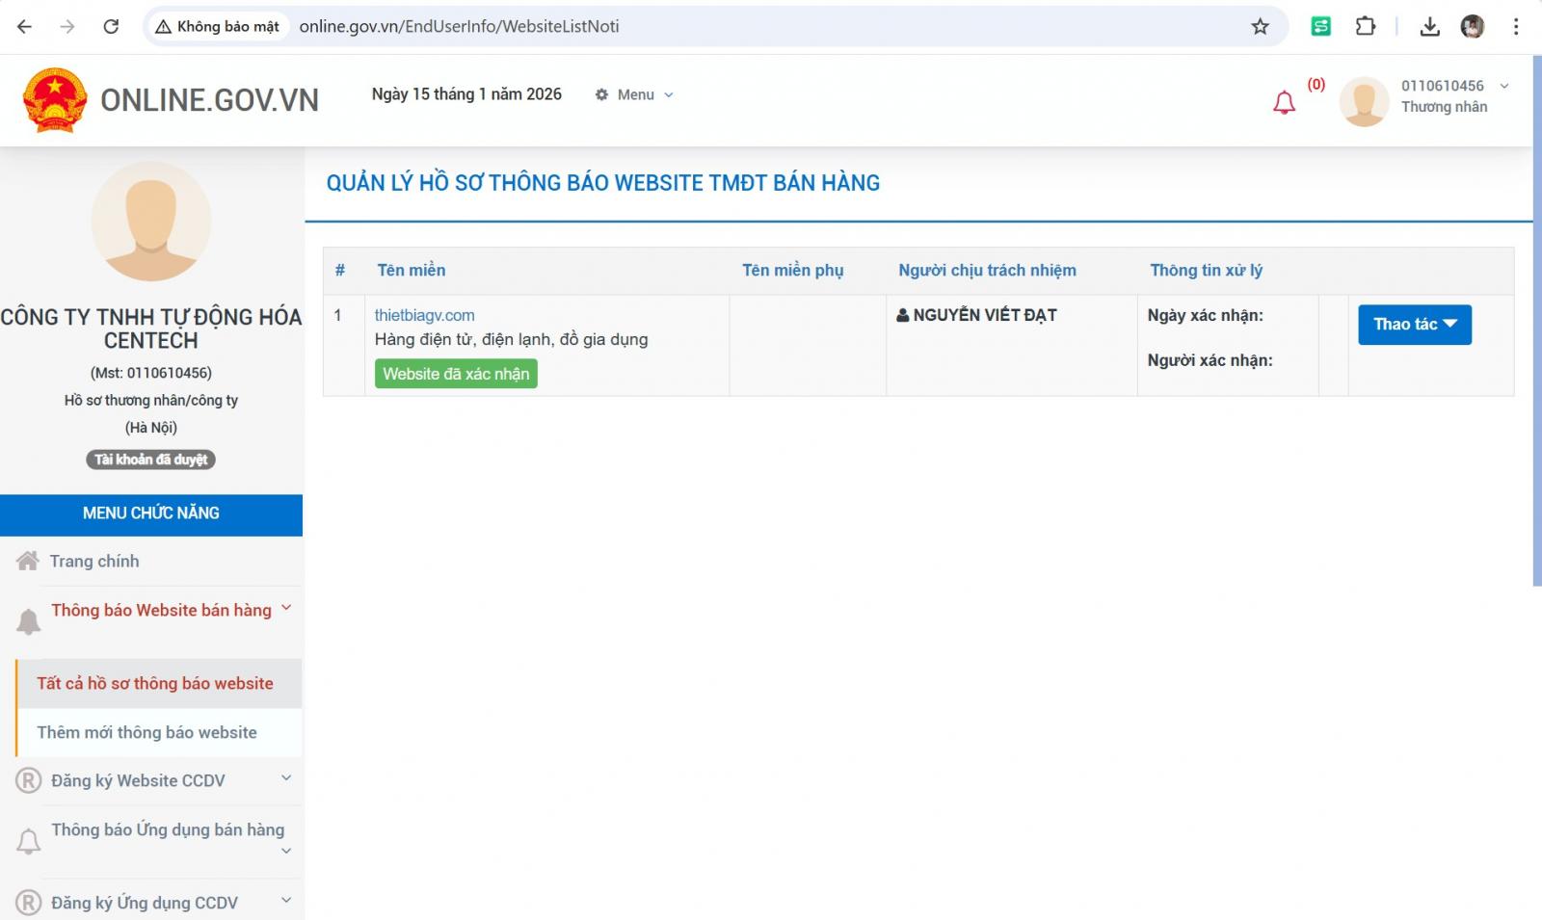The width and height of the screenshot is (1542, 920).
Task: Open the browser extensions puzzle icon
Action: click(x=1365, y=27)
